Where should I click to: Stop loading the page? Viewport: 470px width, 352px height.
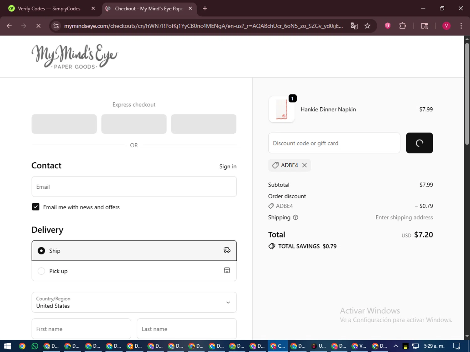point(38,26)
